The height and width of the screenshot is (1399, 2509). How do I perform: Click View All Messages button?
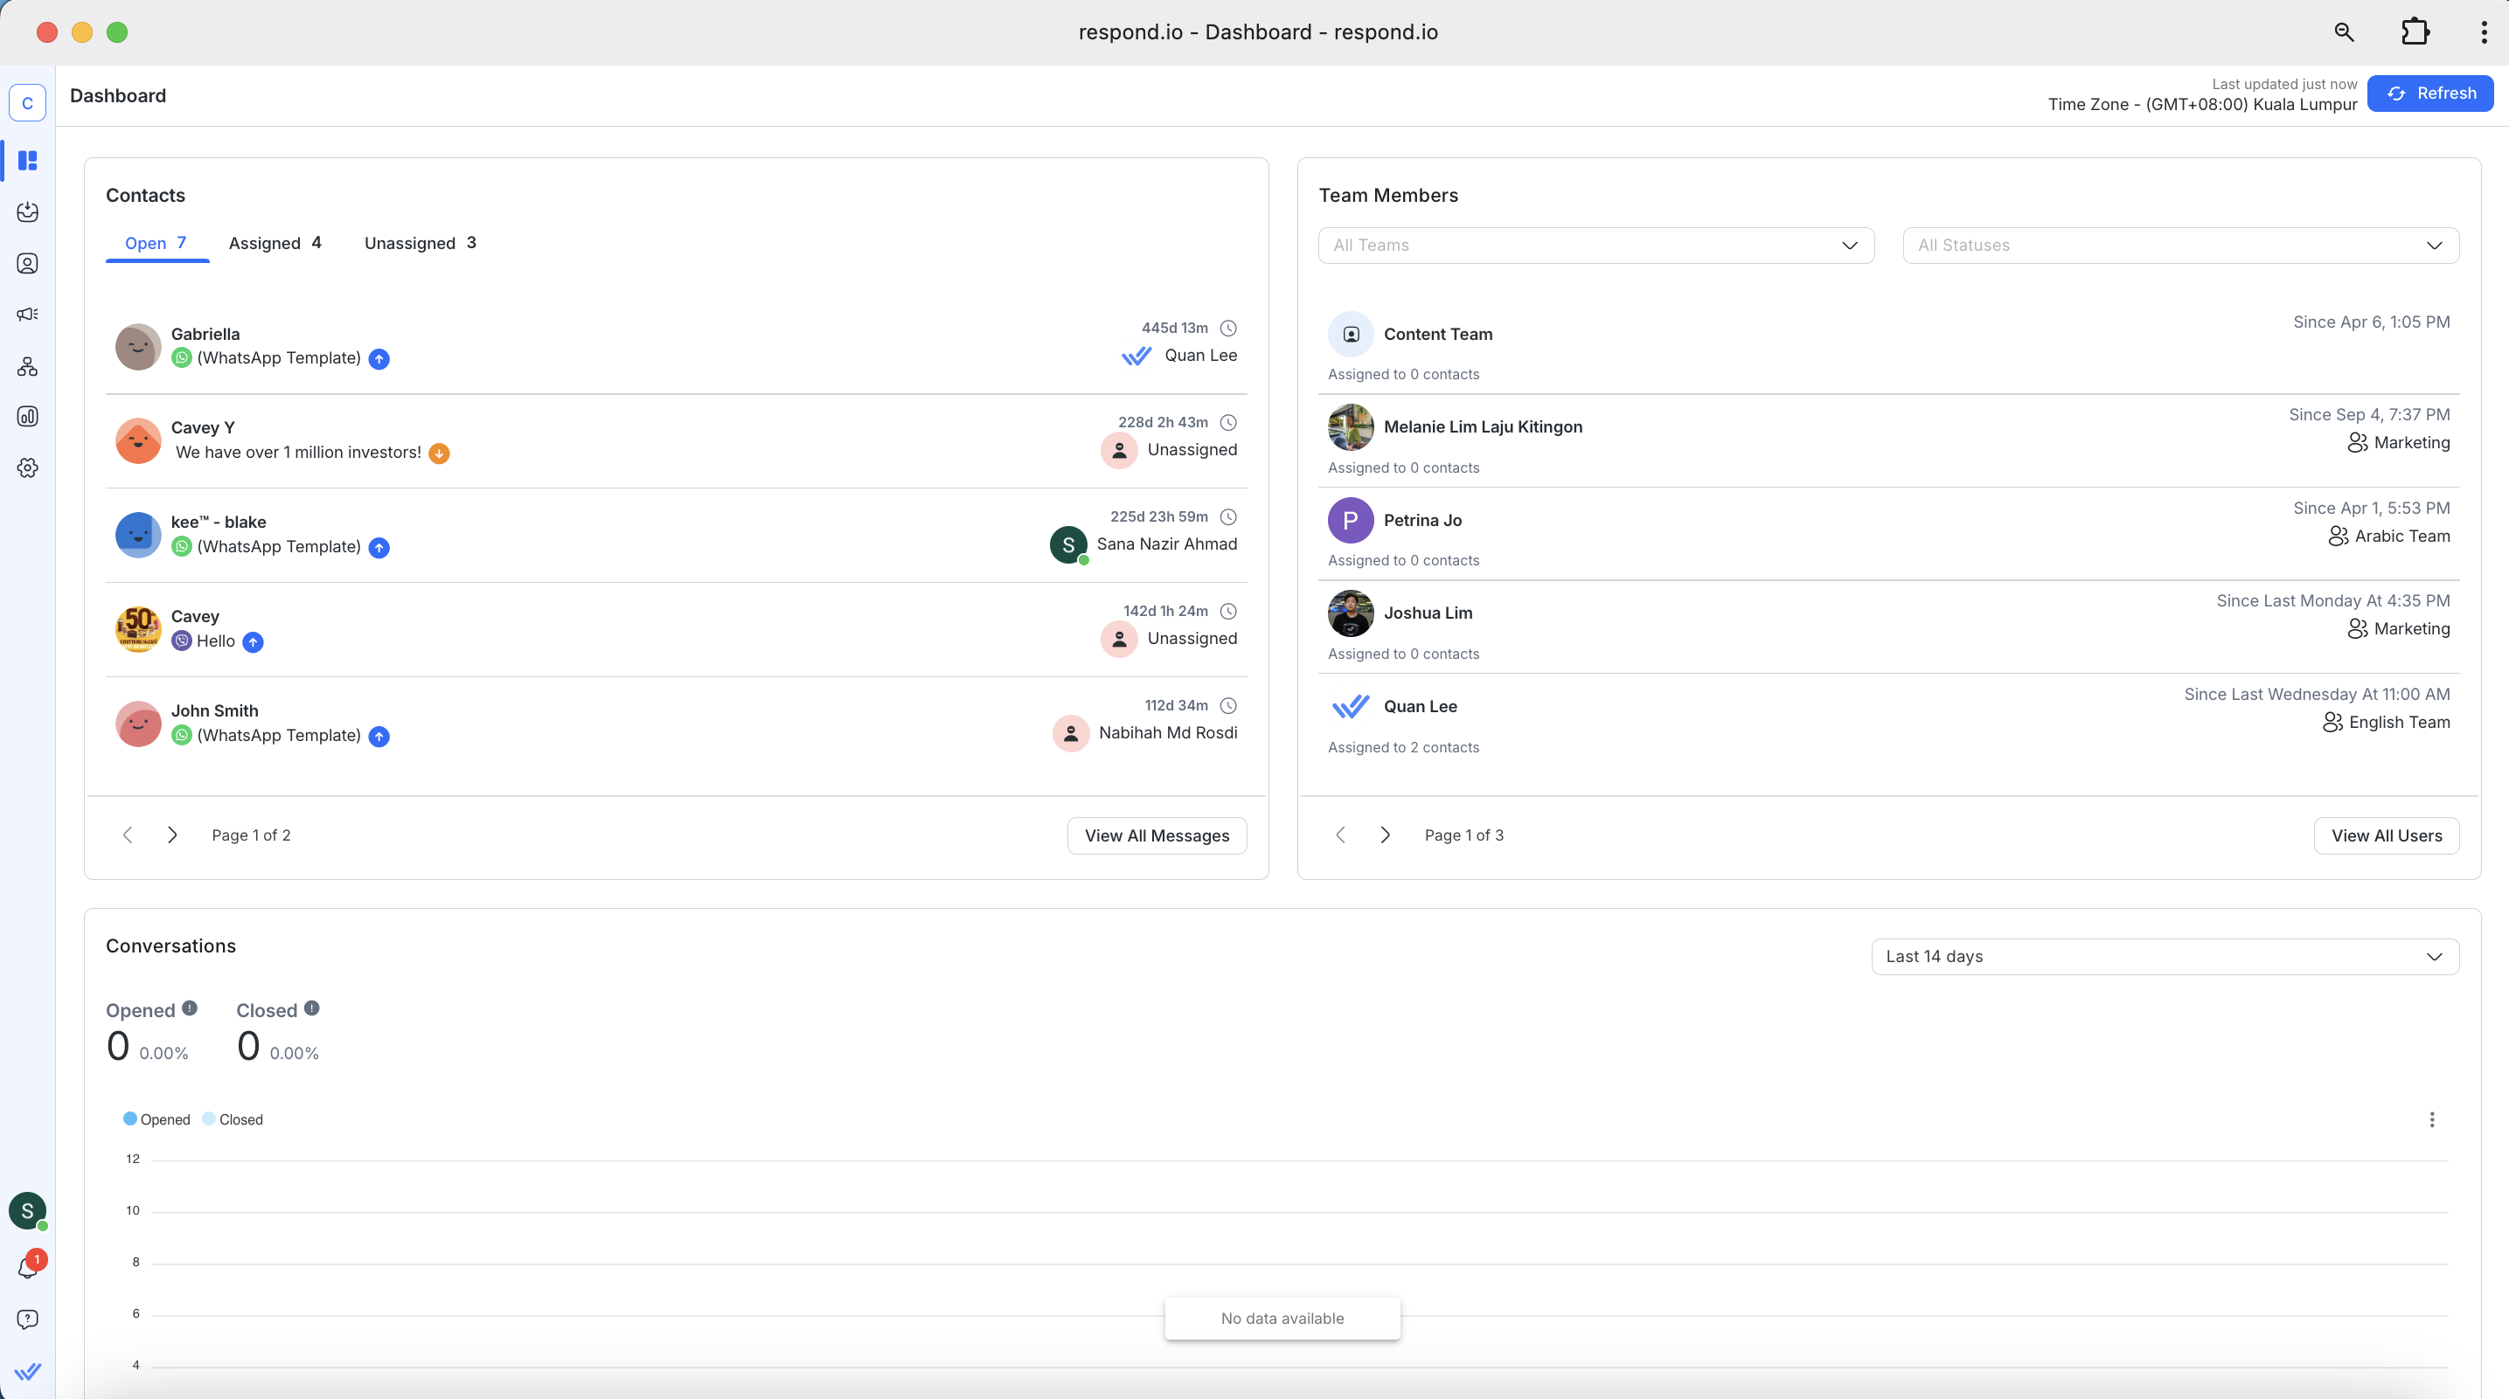(x=1156, y=835)
